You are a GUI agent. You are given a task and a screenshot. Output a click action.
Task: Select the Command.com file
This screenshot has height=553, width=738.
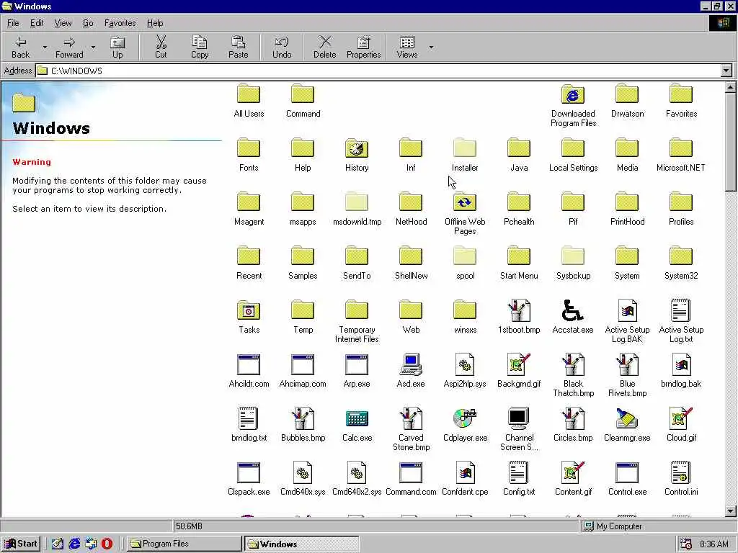(x=410, y=472)
